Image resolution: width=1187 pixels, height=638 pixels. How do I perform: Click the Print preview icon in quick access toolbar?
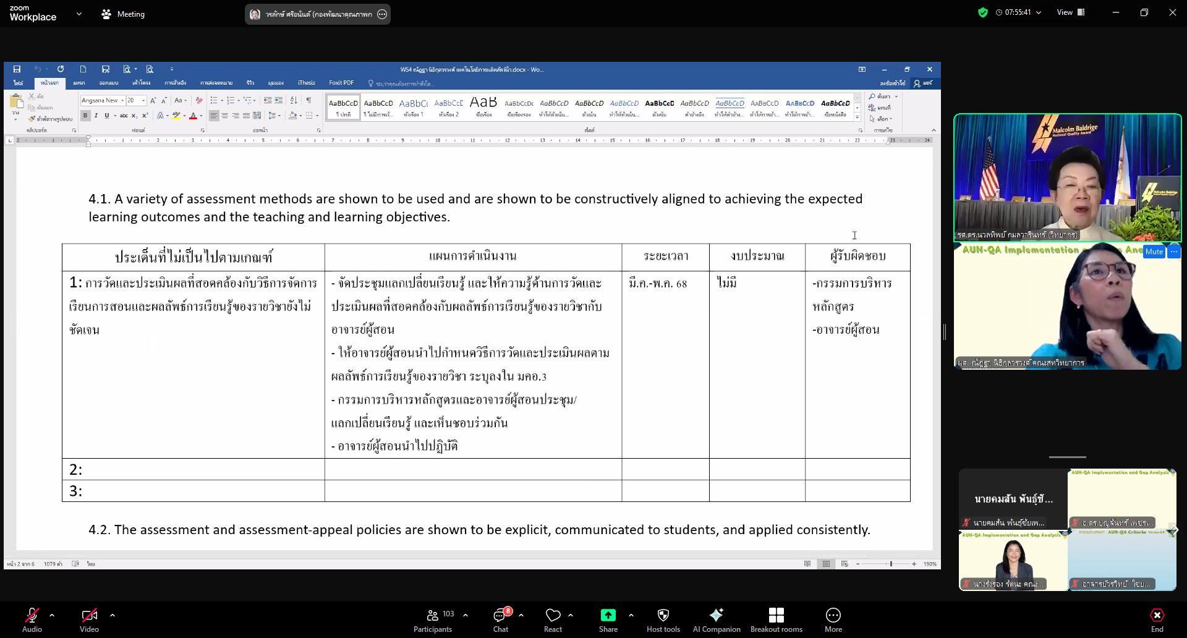(150, 69)
